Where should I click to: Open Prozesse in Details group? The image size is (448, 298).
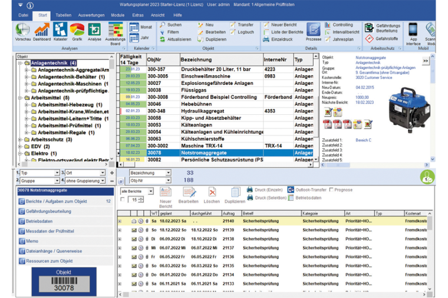click(x=314, y=32)
